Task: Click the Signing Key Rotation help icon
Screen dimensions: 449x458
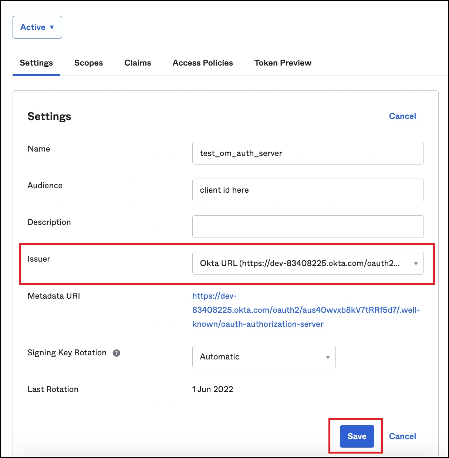Action: click(x=116, y=353)
